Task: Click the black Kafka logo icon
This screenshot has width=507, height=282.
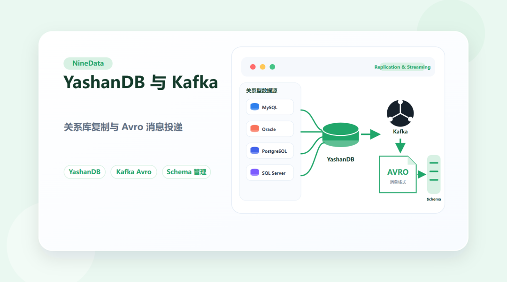Action: pyautogui.click(x=400, y=113)
